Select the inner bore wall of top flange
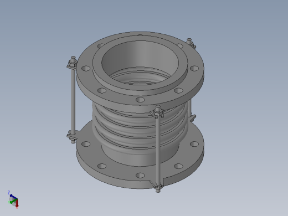 tap(140, 55)
